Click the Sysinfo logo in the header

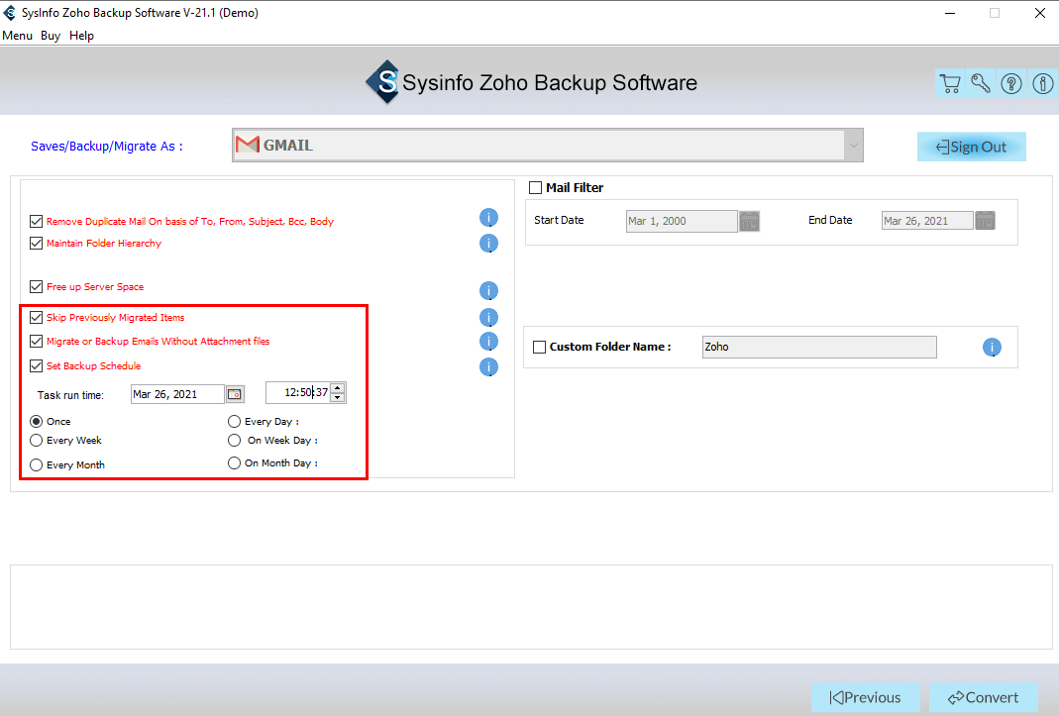pyautogui.click(x=383, y=82)
